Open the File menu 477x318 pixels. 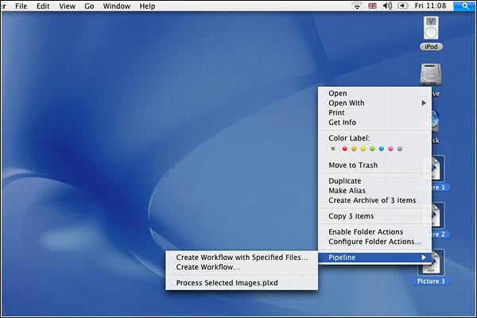coord(21,6)
